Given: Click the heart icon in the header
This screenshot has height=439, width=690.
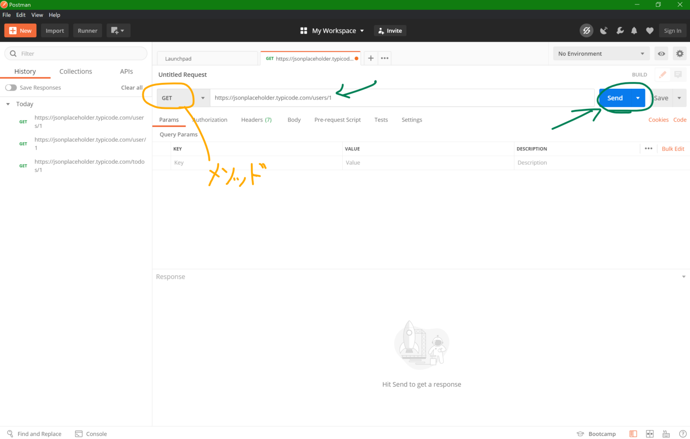Looking at the screenshot, I should click(x=650, y=30).
